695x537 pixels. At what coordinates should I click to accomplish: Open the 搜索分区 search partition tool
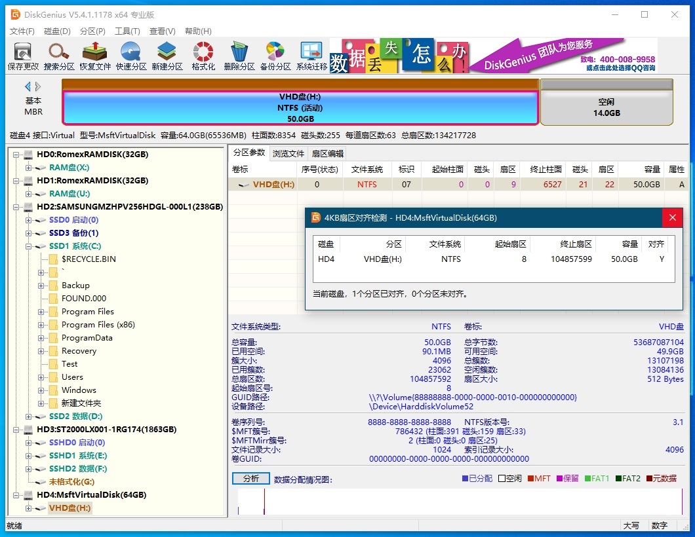[59, 56]
